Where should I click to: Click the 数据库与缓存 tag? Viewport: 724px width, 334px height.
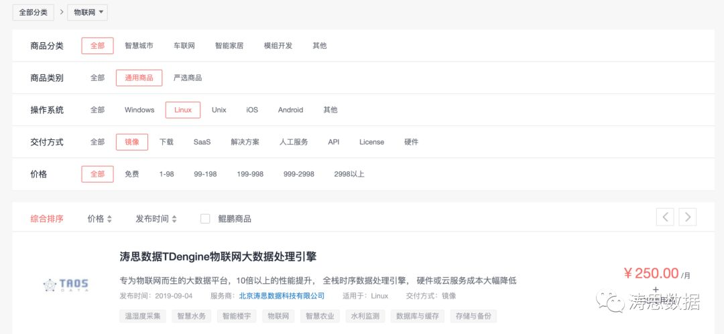(418, 316)
